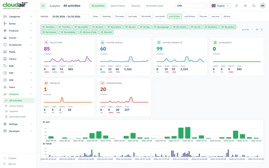Viewport: 269px width, 168px height.
Task: Click the Visited Products card icon
Action: pyautogui.click(x=159, y=42)
